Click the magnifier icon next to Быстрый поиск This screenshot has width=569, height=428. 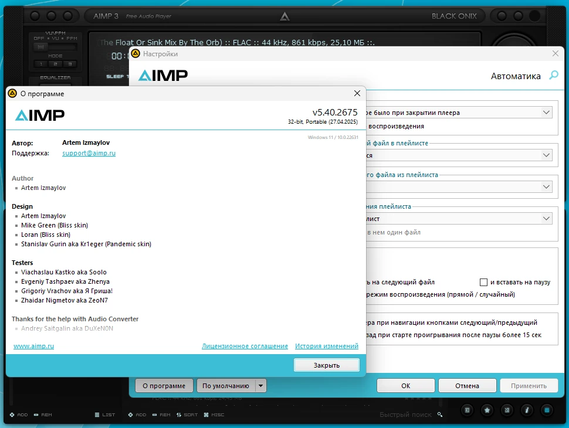tap(440, 414)
